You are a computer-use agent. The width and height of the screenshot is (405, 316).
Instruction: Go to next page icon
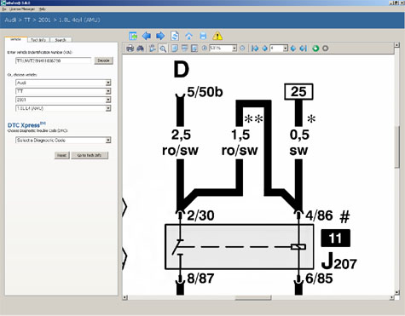(293, 49)
